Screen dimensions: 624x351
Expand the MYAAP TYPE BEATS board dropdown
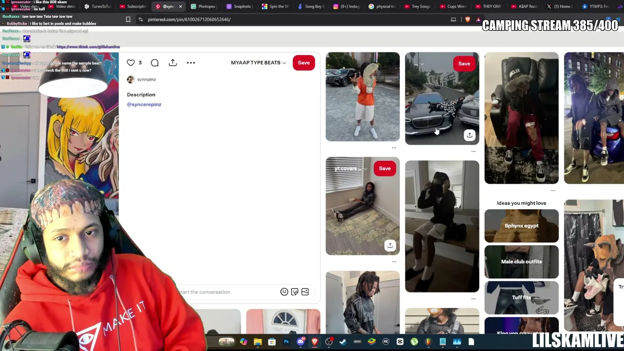click(258, 62)
